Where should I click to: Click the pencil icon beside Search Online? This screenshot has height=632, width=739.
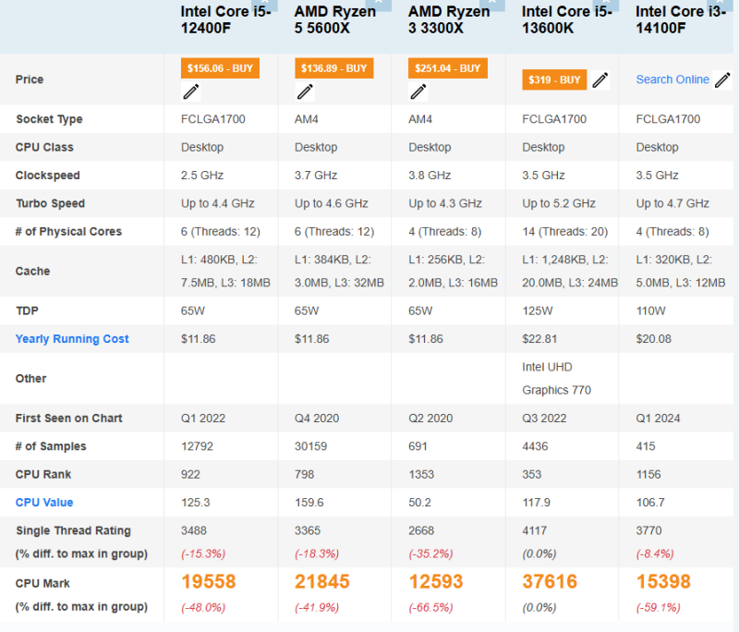(x=722, y=80)
